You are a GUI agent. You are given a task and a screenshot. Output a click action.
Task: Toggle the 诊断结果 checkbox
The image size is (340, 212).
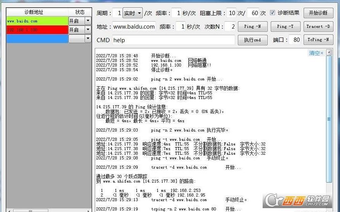coord(272,13)
